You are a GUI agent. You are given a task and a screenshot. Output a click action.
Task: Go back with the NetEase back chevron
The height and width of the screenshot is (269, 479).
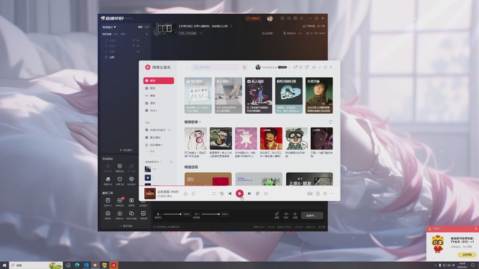pos(187,67)
